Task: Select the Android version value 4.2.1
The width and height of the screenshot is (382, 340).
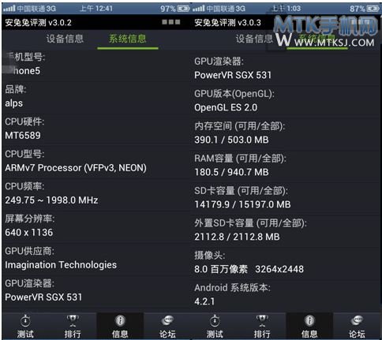Action: pos(204,301)
